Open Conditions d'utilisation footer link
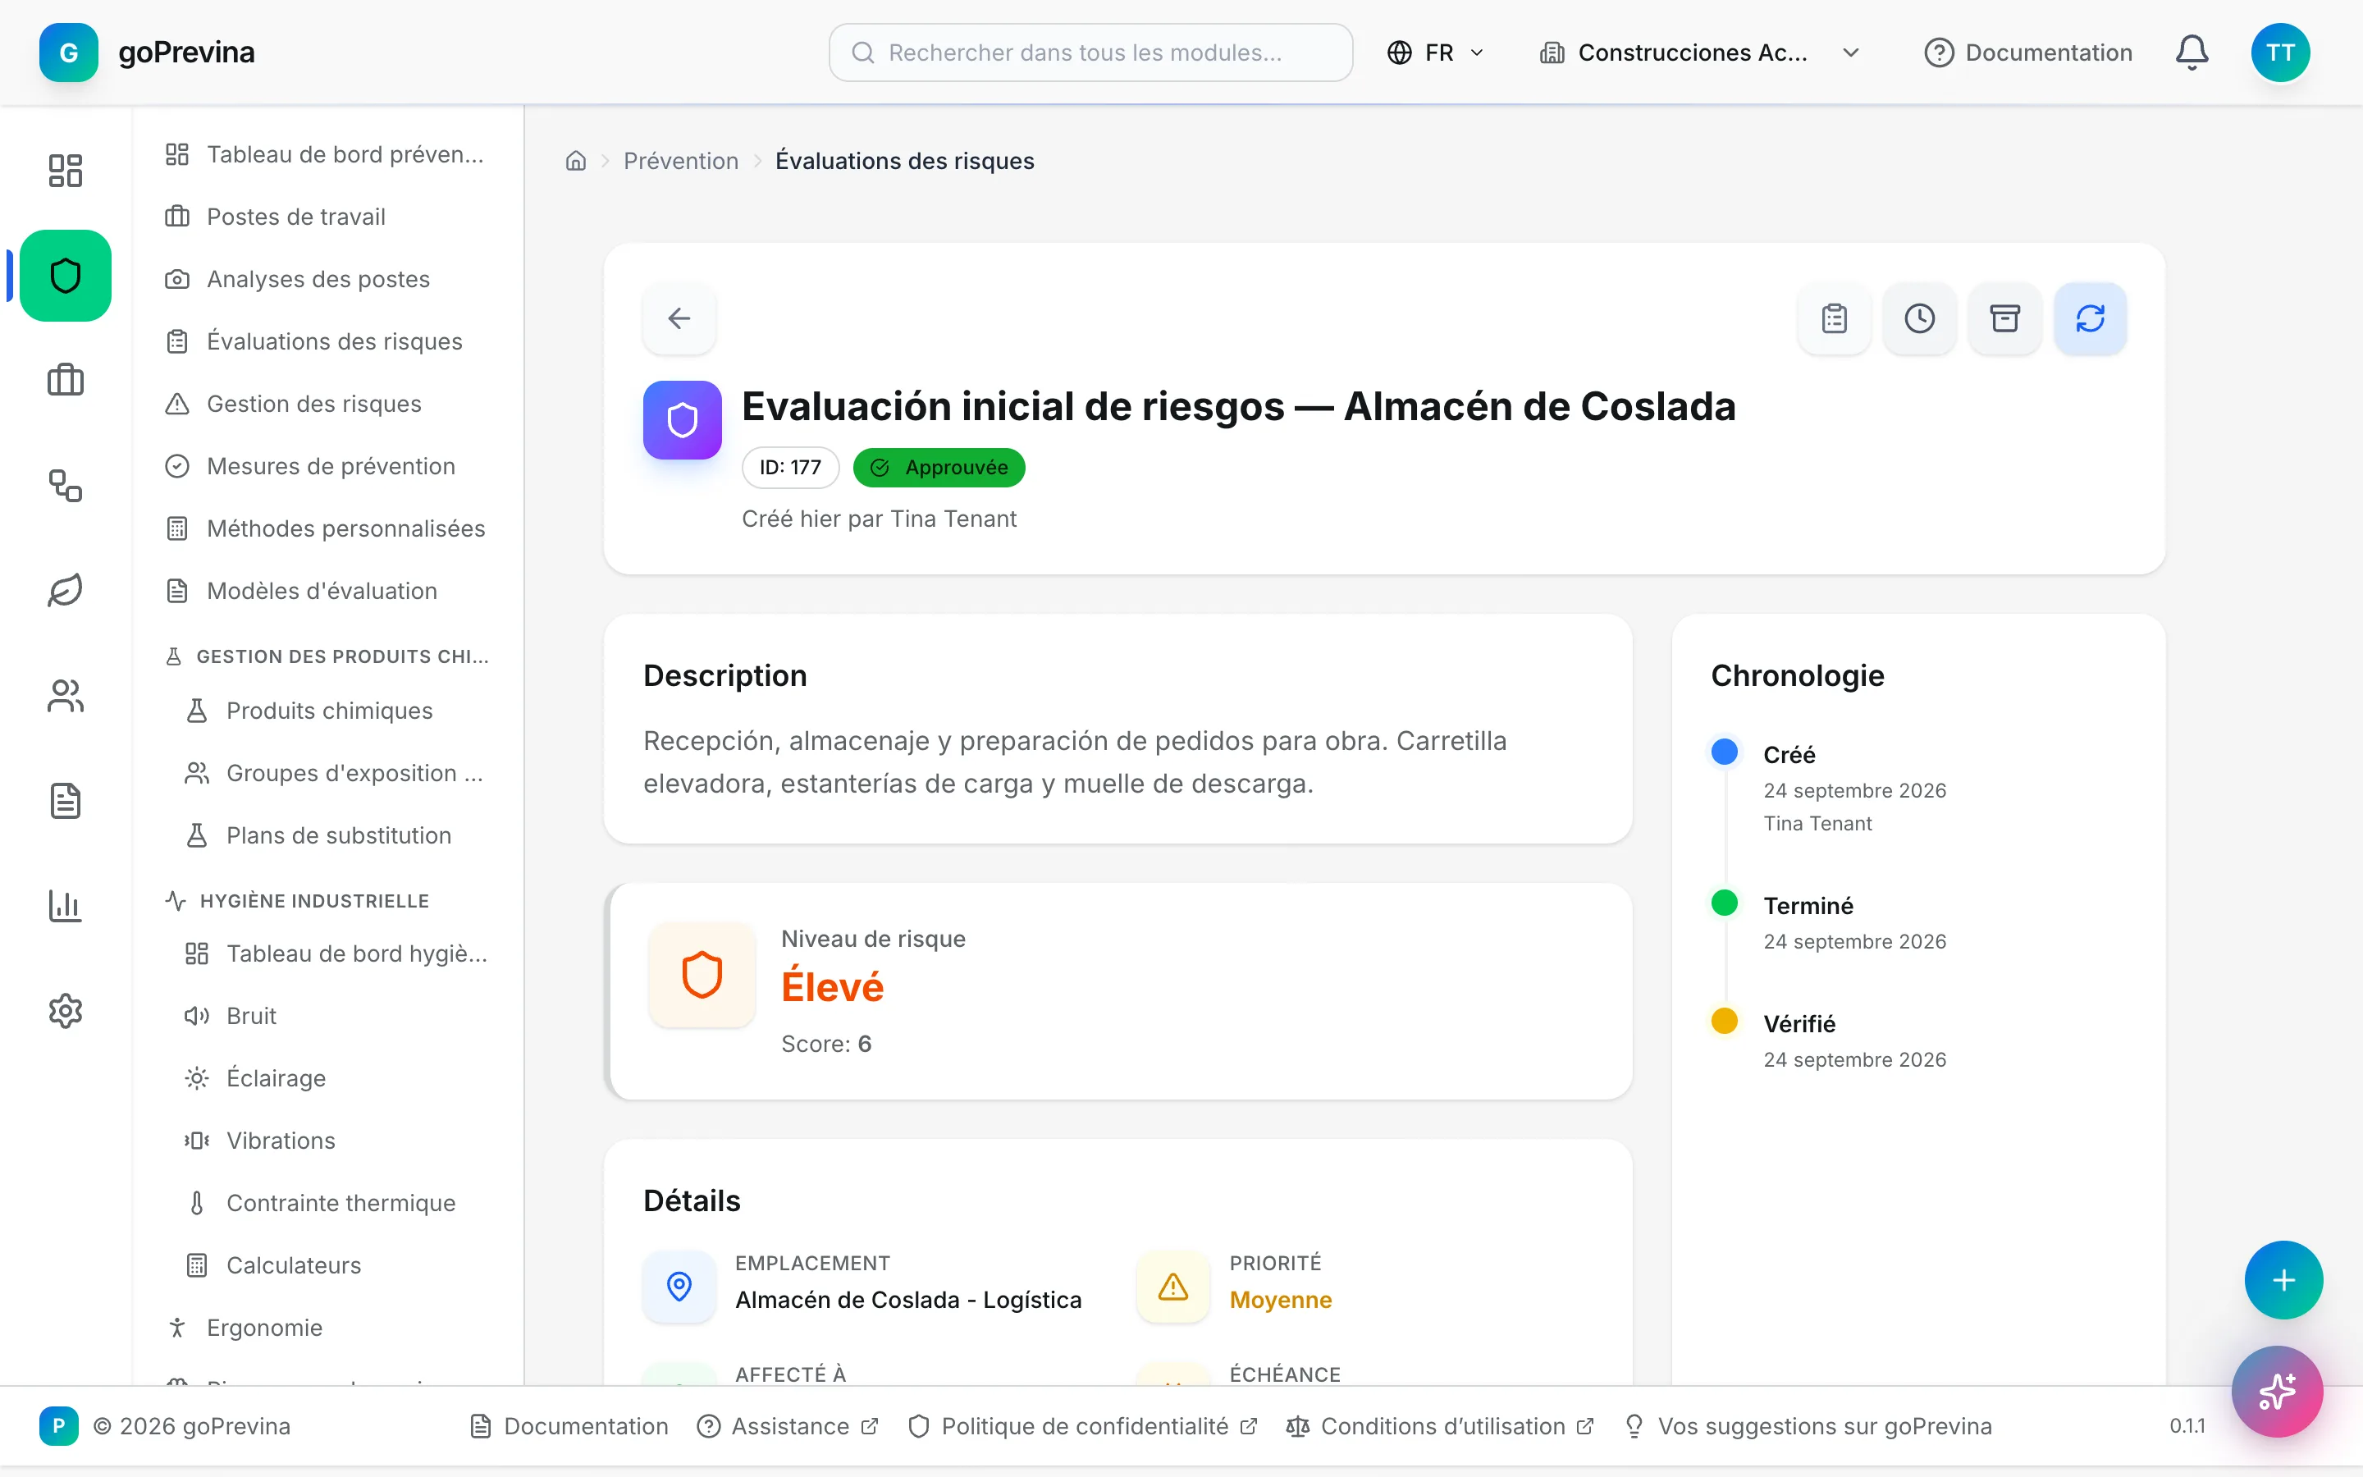Screen dimensions: 2363x1477 [1440, 1426]
